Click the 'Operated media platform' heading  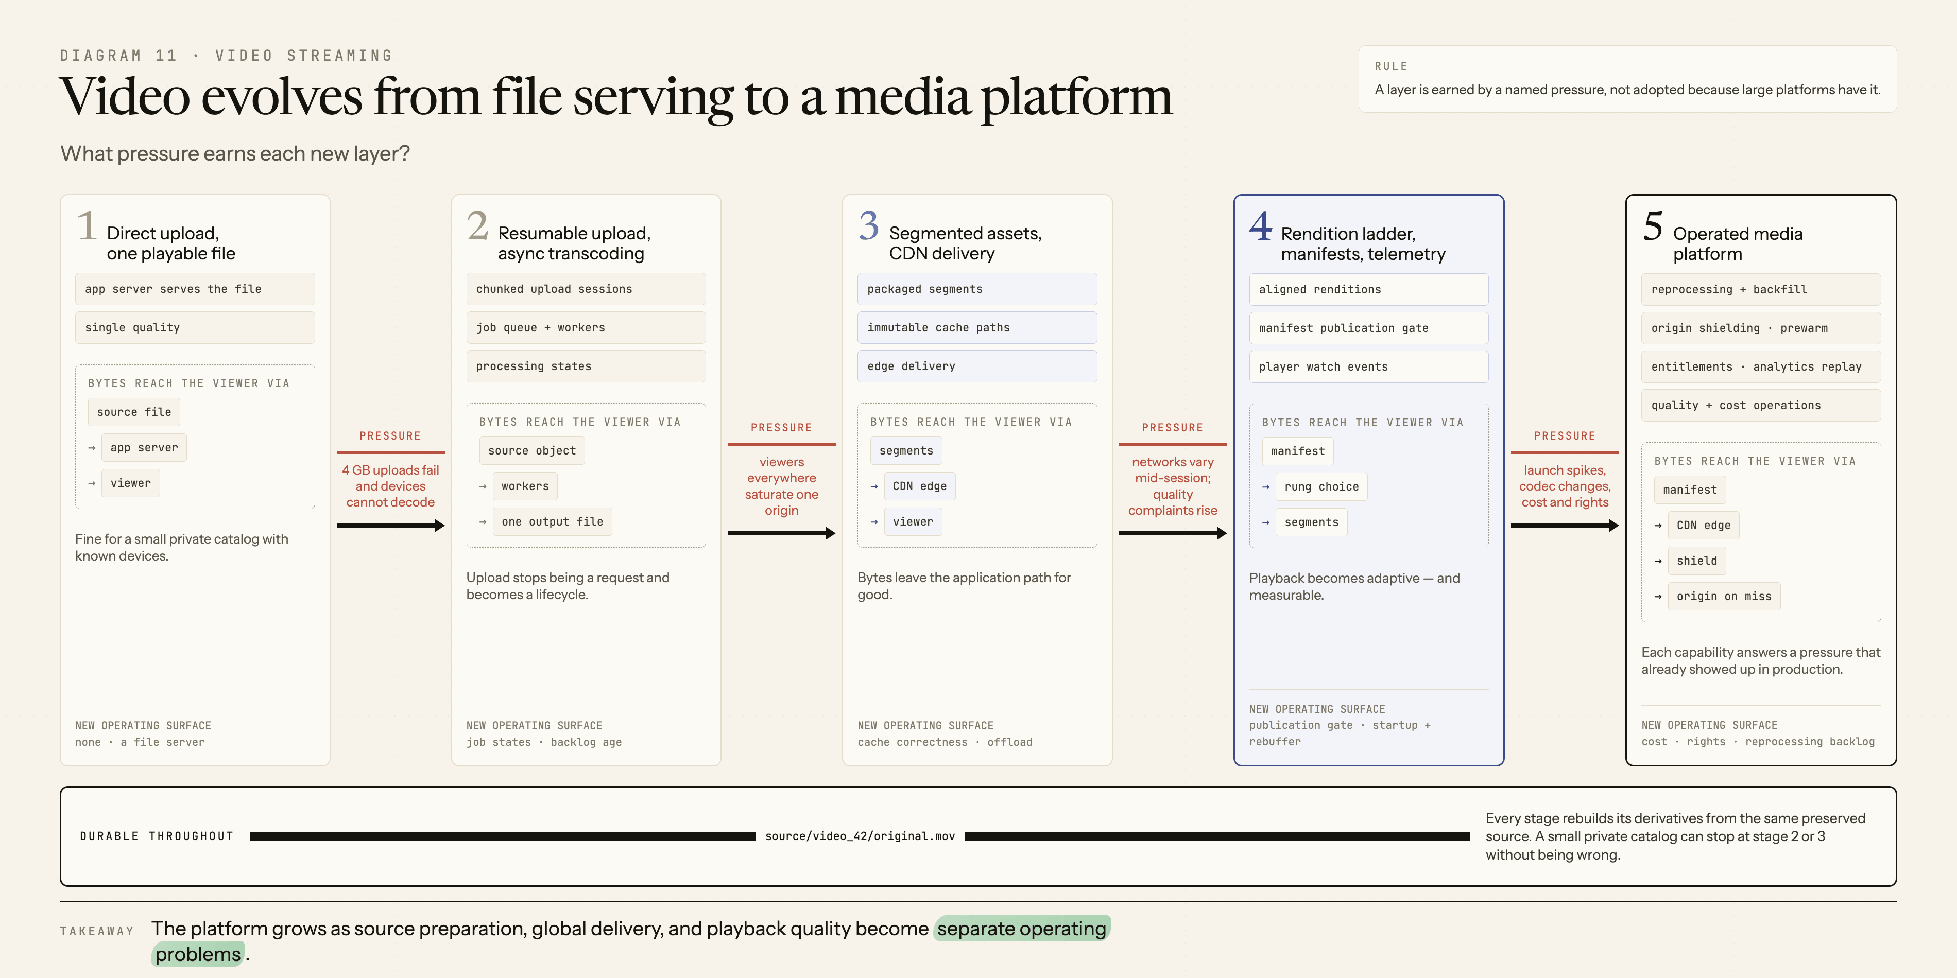tap(1738, 244)
